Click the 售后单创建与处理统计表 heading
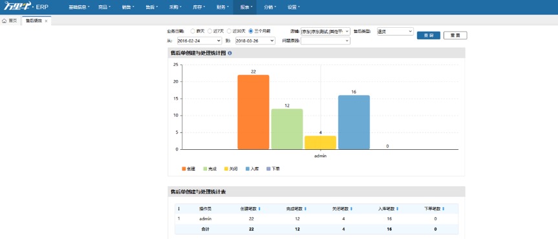 click(198, 192)
